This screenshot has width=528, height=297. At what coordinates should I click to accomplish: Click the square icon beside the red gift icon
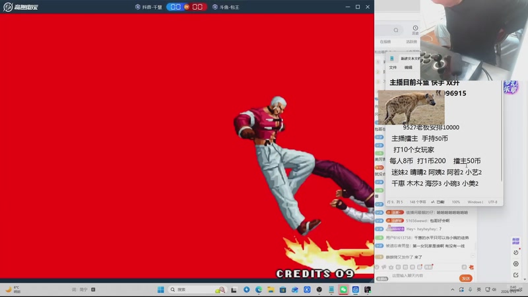(464, 267)
